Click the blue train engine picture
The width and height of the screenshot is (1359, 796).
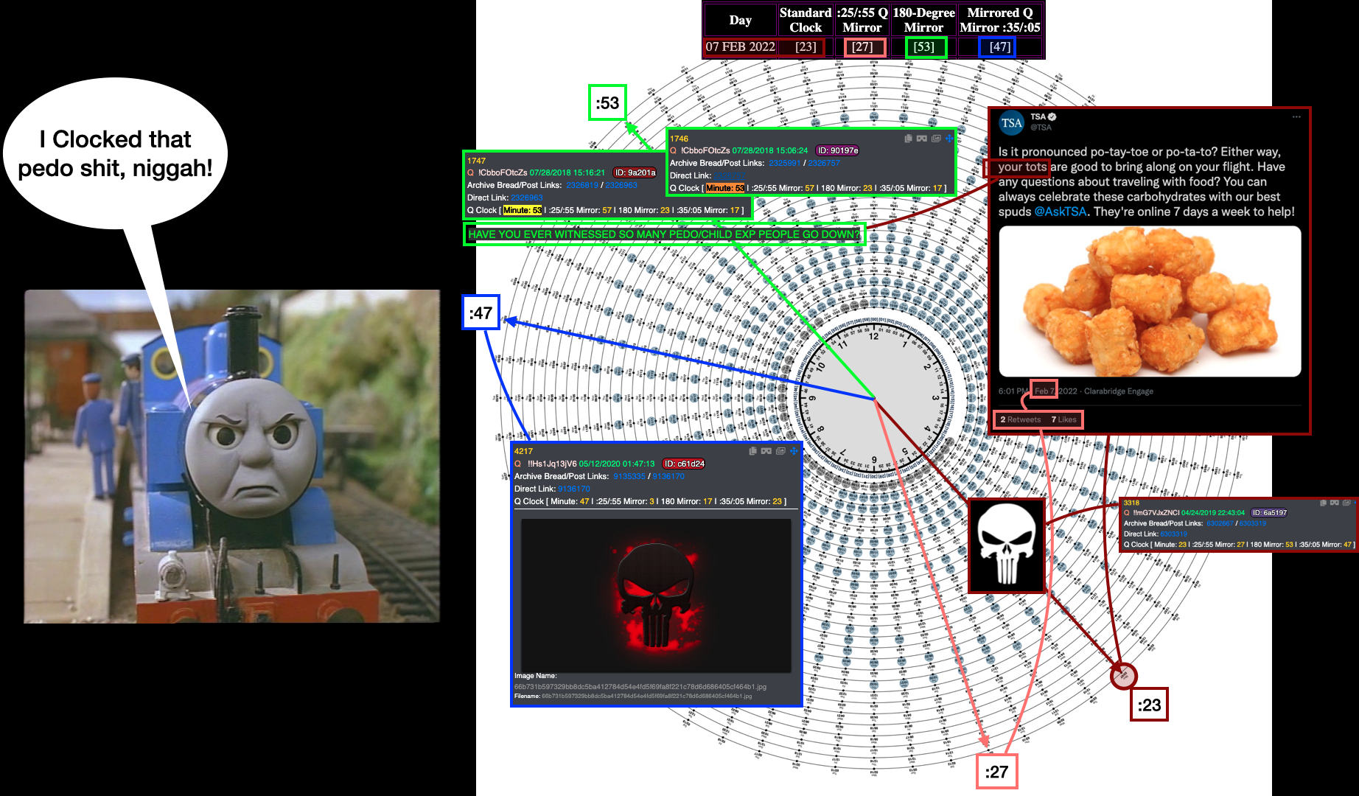[x=232, y=456]
